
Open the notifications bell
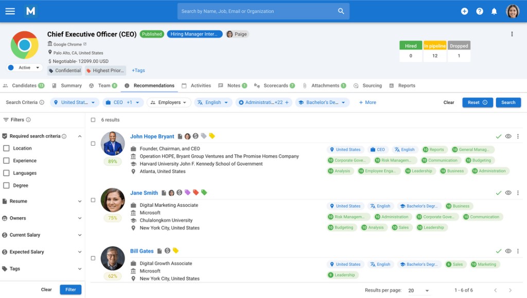494,11
